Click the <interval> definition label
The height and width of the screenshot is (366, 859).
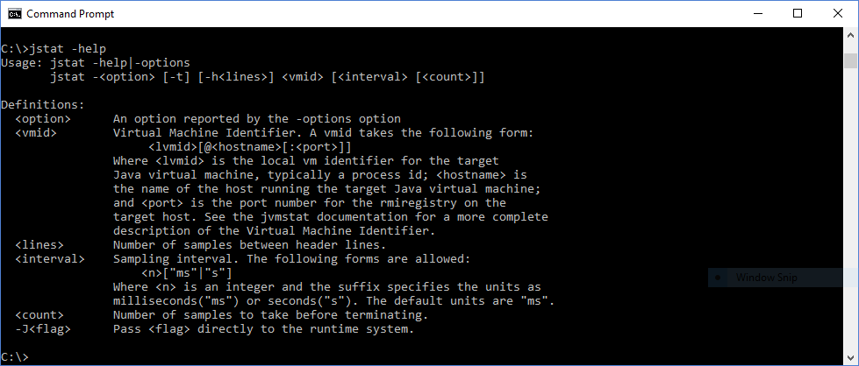[50, 258]
